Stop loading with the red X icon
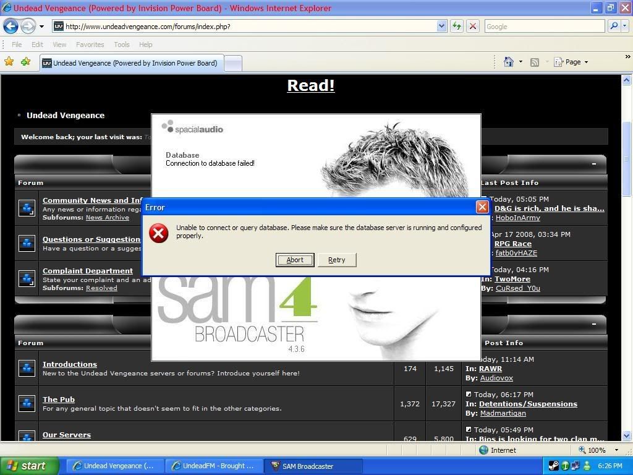 pos(473,27)
